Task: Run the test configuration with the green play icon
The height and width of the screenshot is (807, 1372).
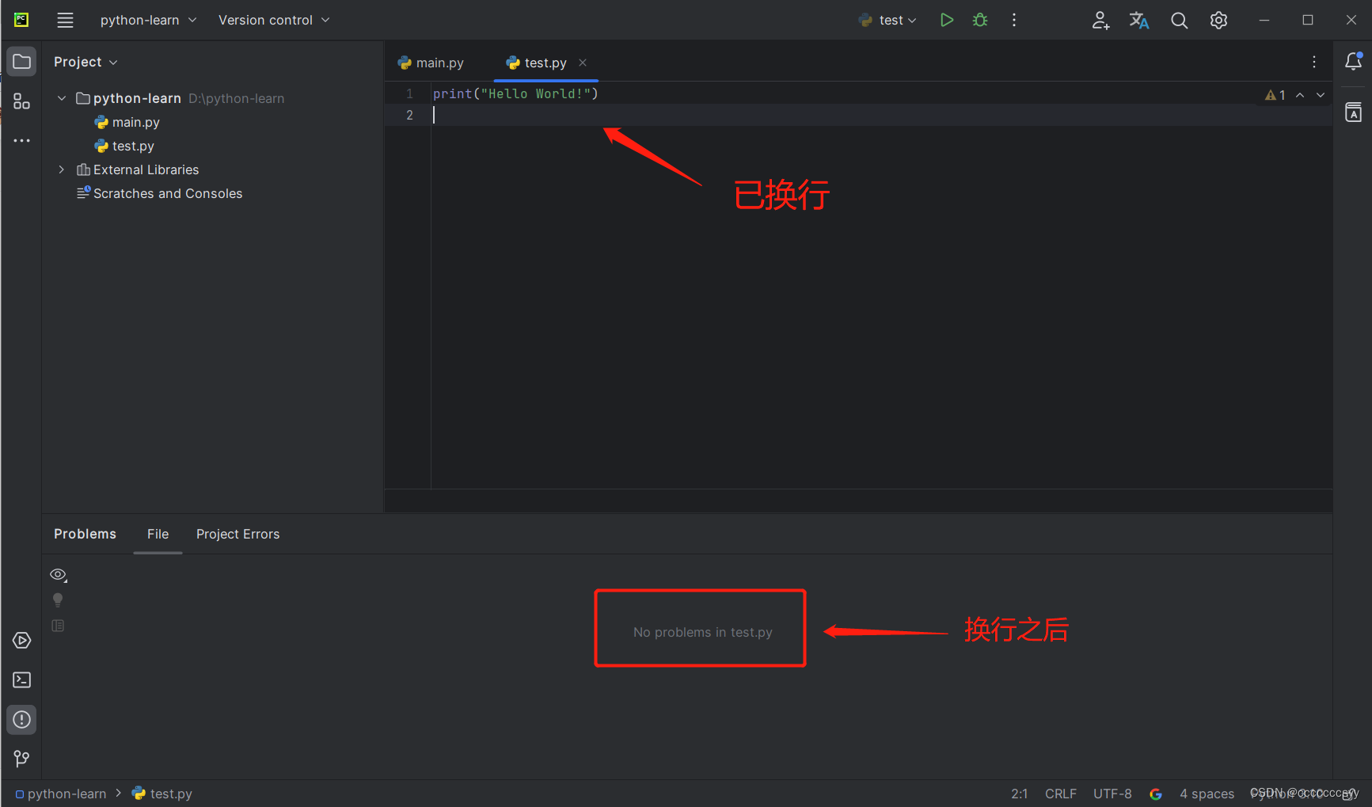Action: tap(946, 20)
